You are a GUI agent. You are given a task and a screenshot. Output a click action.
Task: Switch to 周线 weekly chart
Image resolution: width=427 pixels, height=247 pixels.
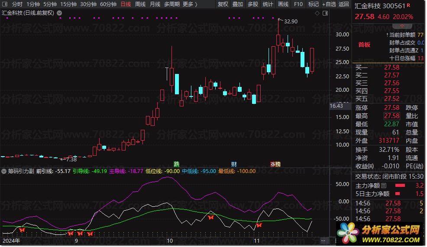tap(140, 4)
